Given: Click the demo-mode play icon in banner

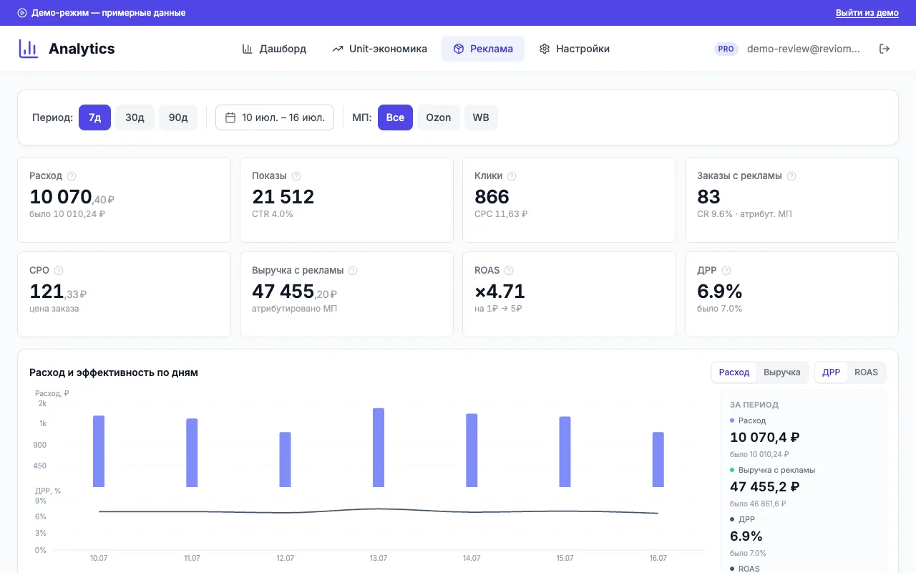Looking at the screenshot, I should [22, 13].
